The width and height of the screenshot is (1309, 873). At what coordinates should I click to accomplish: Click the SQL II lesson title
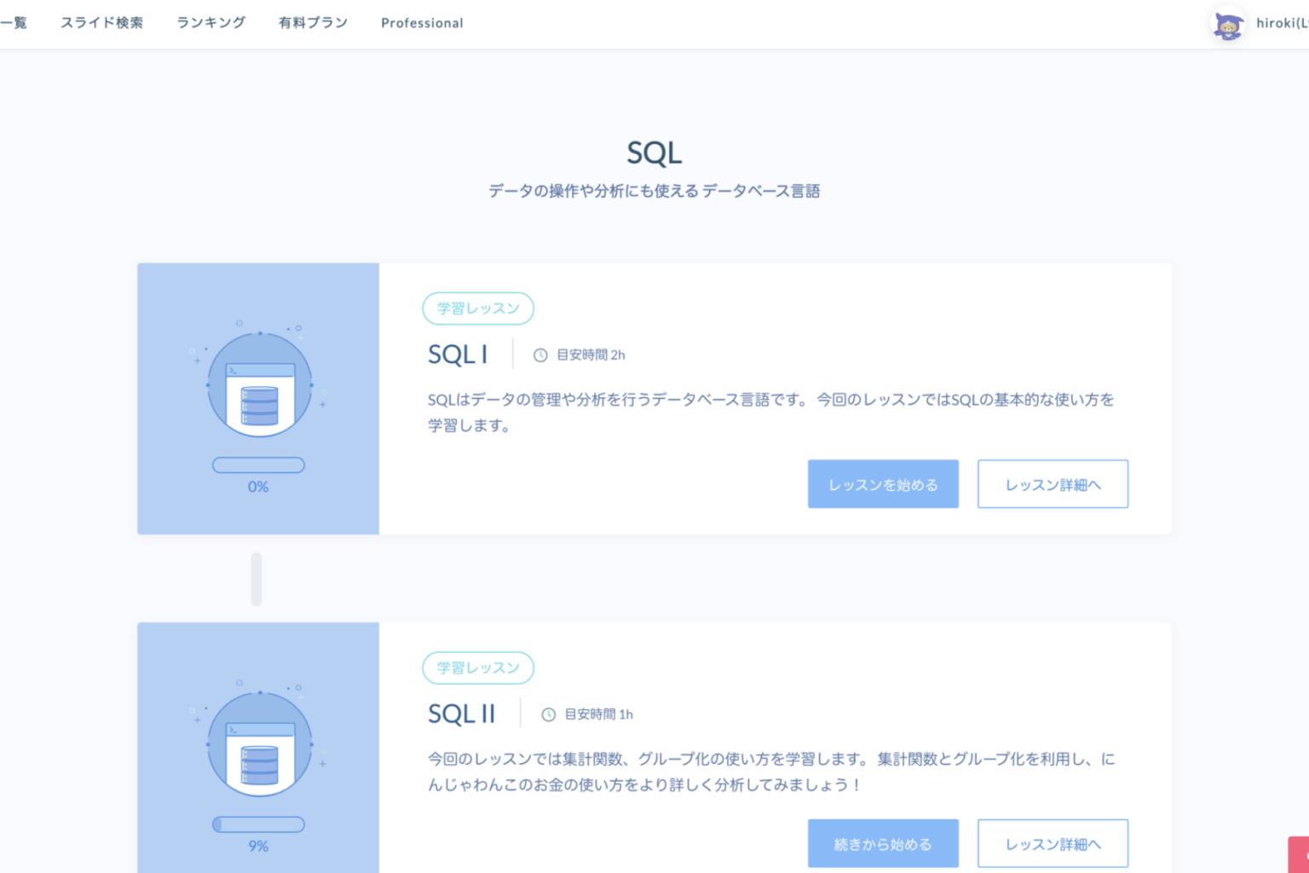click(x=462, y=714)
